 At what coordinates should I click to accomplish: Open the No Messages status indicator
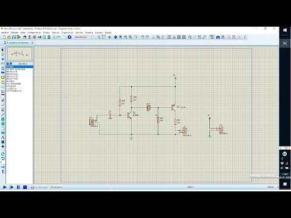pyautogui.click(x=39, y=187)
